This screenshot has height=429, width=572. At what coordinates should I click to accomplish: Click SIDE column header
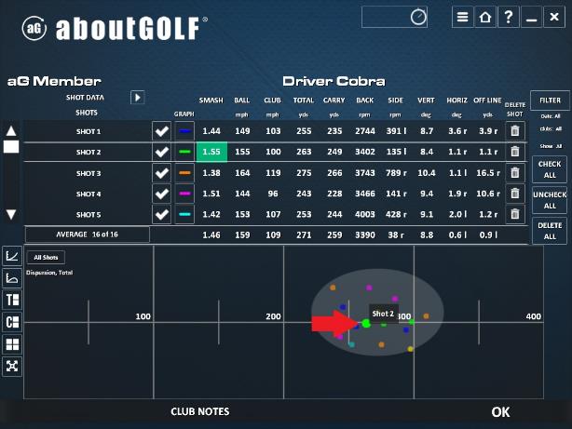click(x=395, y=101)
